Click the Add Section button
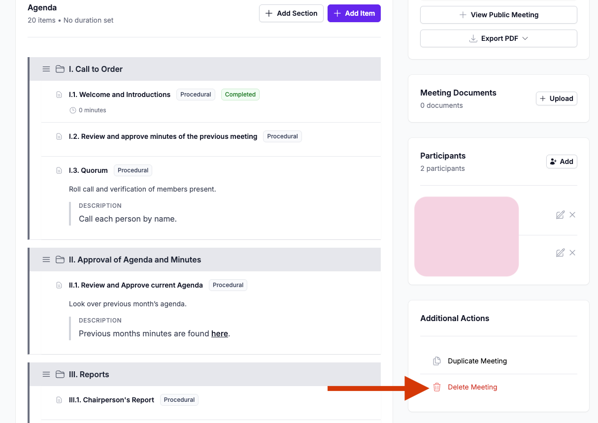The width and height of the screenshot is (598, 423). [291, 13]
